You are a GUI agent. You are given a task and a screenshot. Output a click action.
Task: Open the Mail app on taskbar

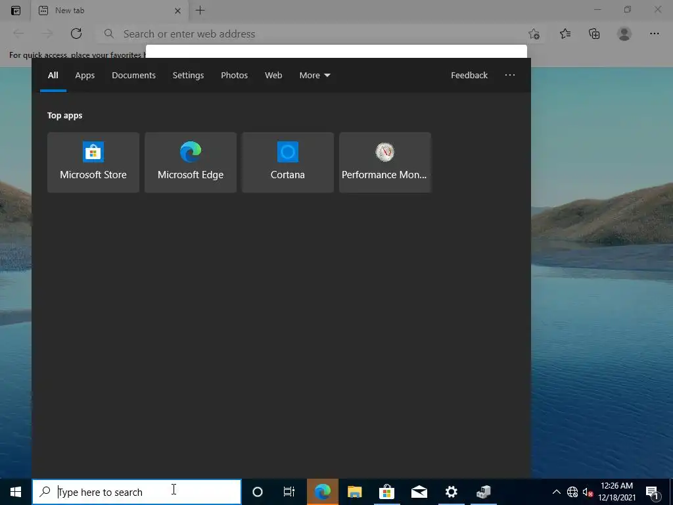[419, 492]
